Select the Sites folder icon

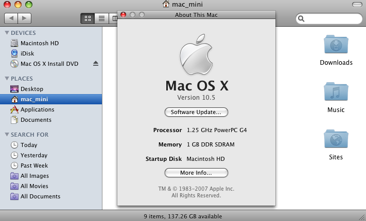click(336, 139)
